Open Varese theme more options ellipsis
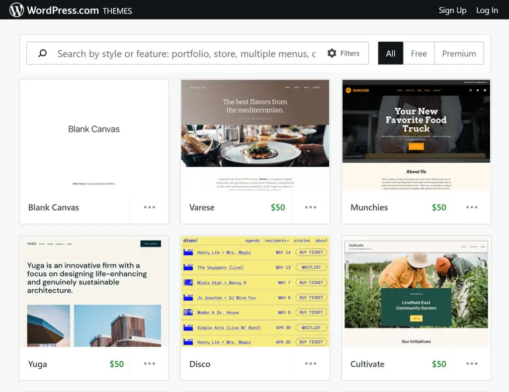 point(311,207)
